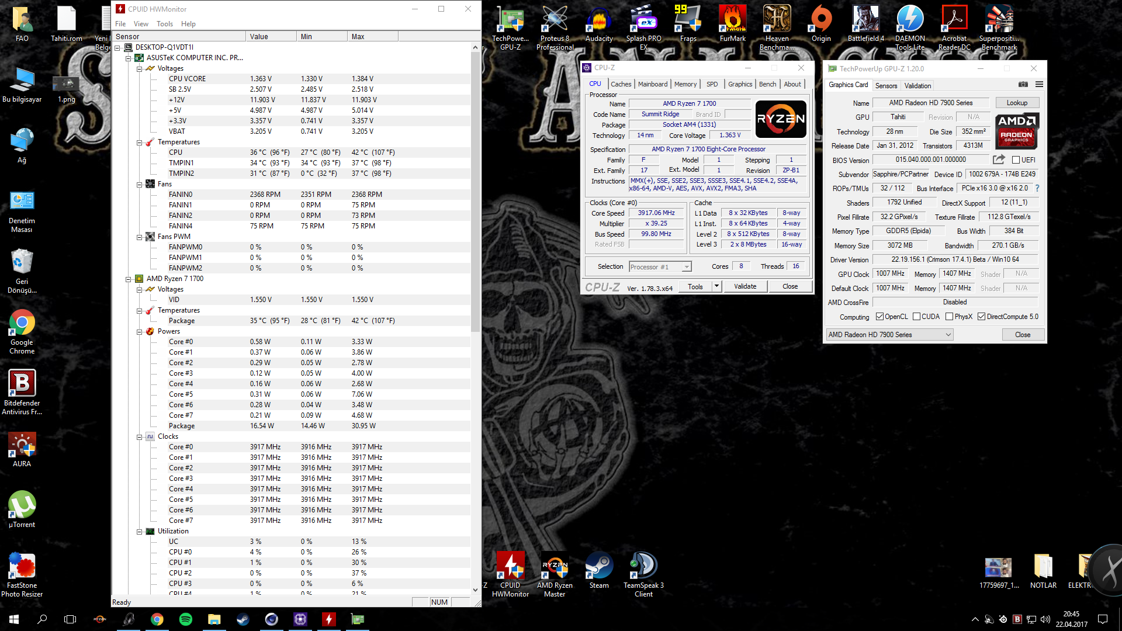The image size is (1122, 631).
Task: Open the Action Center notification icon
Action: pyautogui.click(x=1103, y=619)
